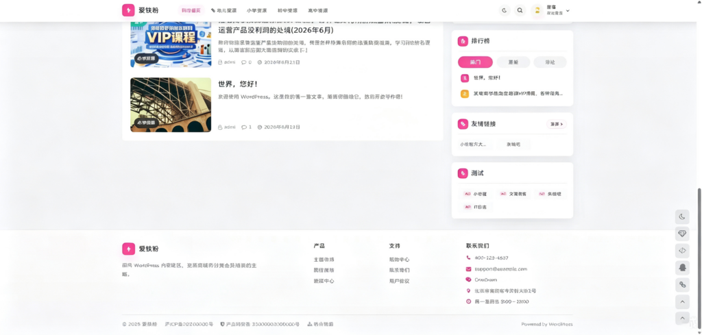Open 用户协议 link in footer
The height and width of the screenshot is (335, 702).
click(x=400, y=281)
